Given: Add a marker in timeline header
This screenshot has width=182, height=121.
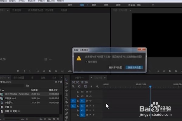Looking at the screenshot, I should tap(91, 87).
